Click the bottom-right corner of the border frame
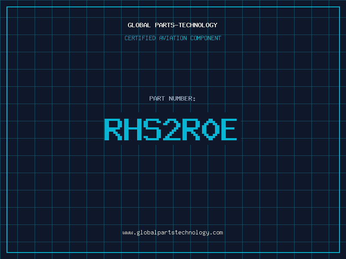 click(x=339, y=252)
